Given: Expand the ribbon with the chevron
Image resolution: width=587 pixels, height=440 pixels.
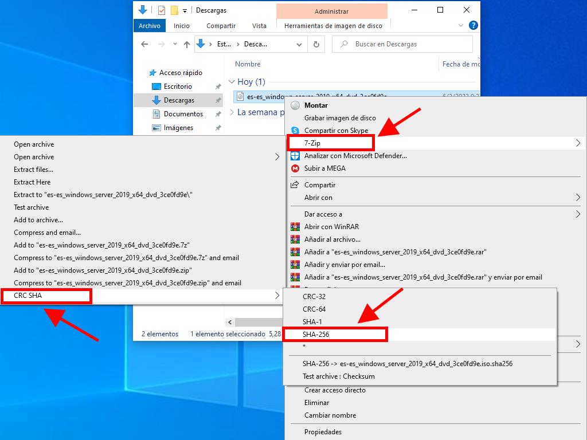Looking at the screenshot, I should [460, 25].
